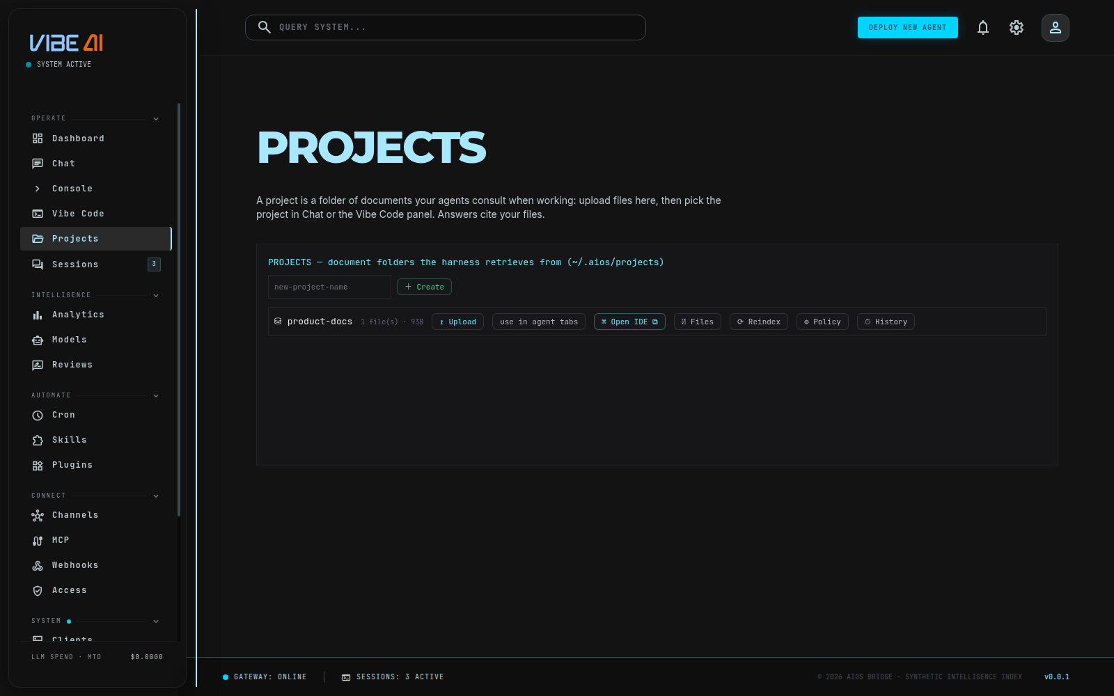
Task: Click the Reviews icon
Action: [38, 365]
